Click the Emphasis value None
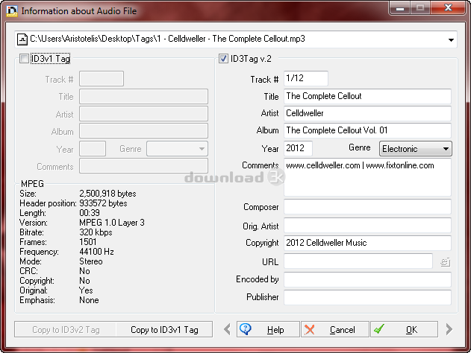This screenshot has width=471, height=353. (89, 300)
